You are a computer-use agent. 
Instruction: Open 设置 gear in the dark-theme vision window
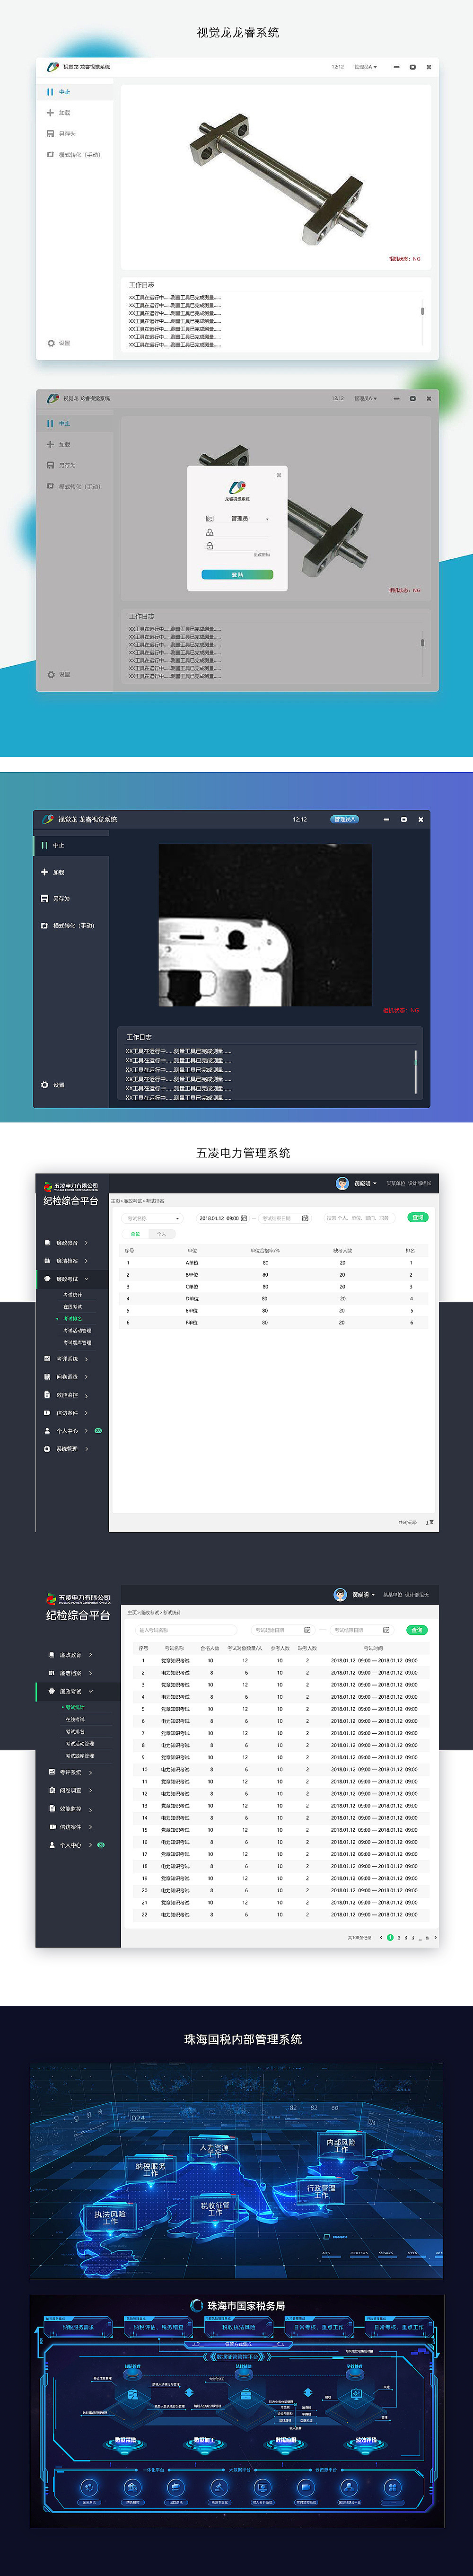45,1085
